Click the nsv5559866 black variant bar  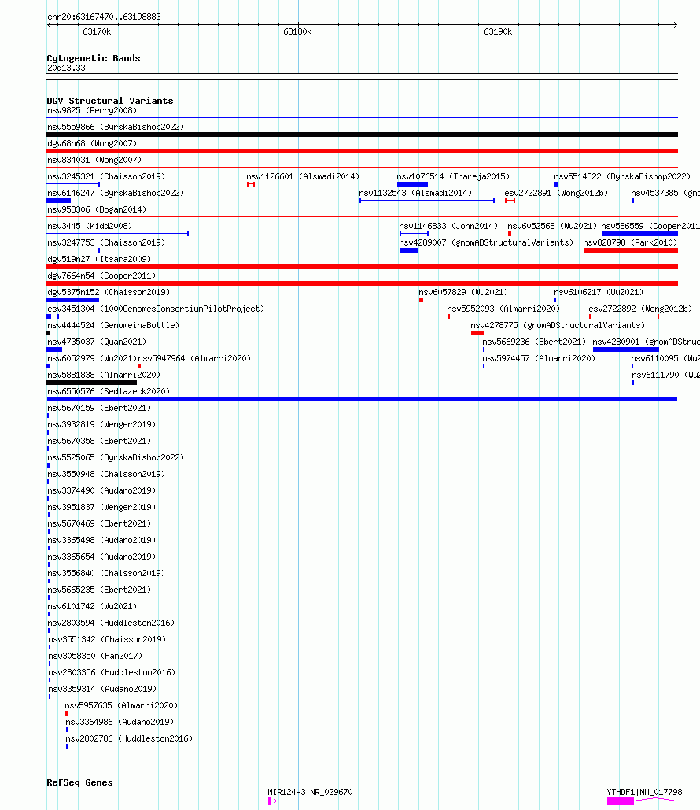pyautogui.click(x=362, y=135)
